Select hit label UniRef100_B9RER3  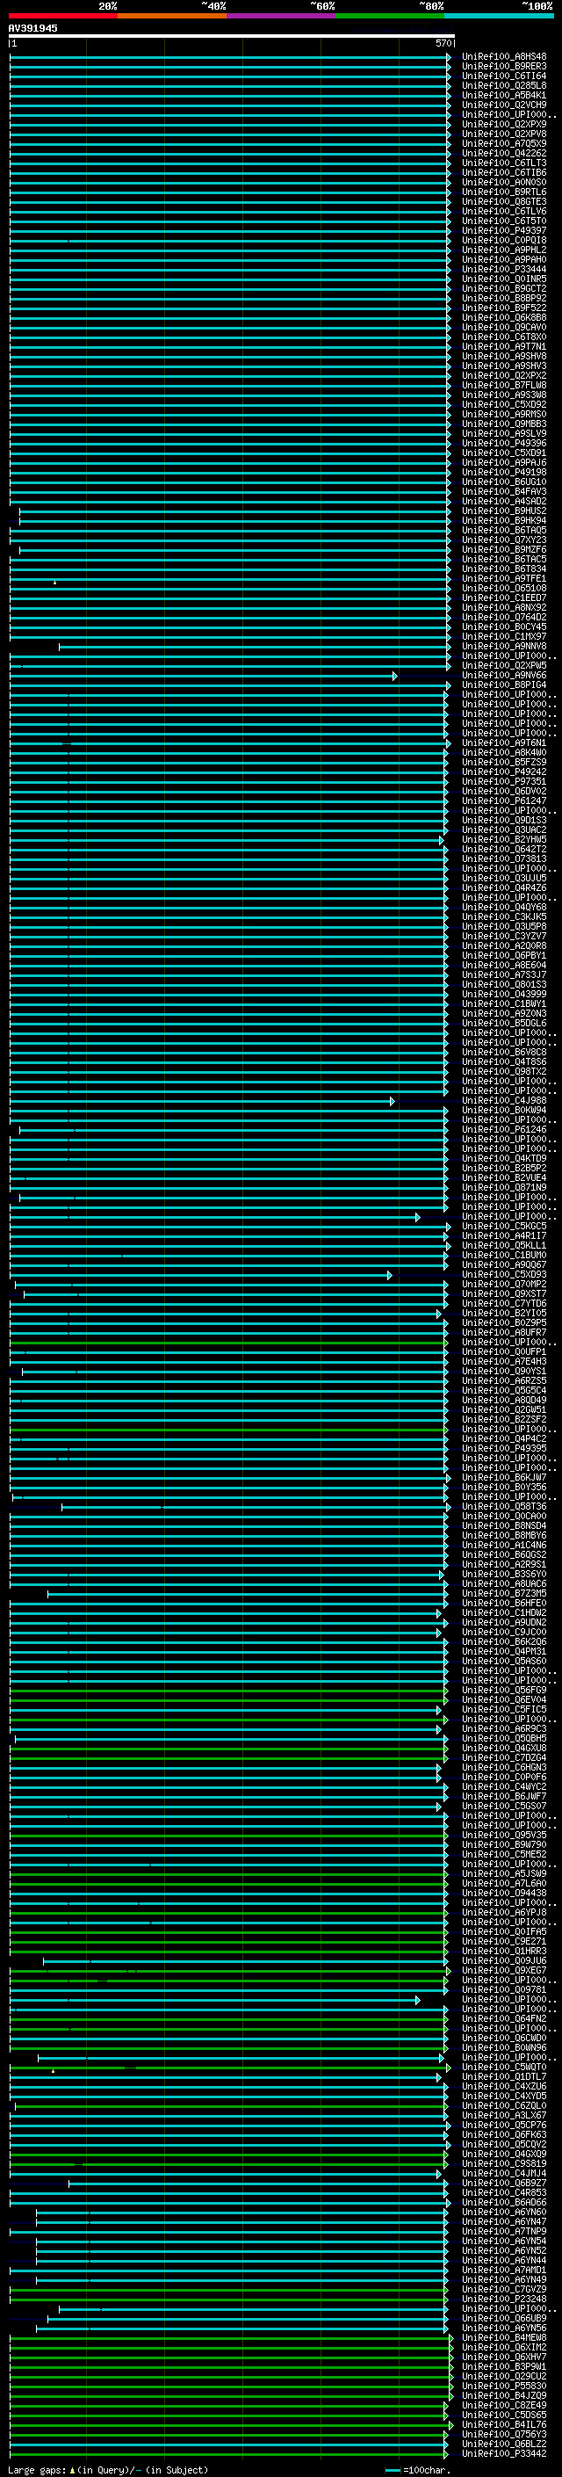503,67
